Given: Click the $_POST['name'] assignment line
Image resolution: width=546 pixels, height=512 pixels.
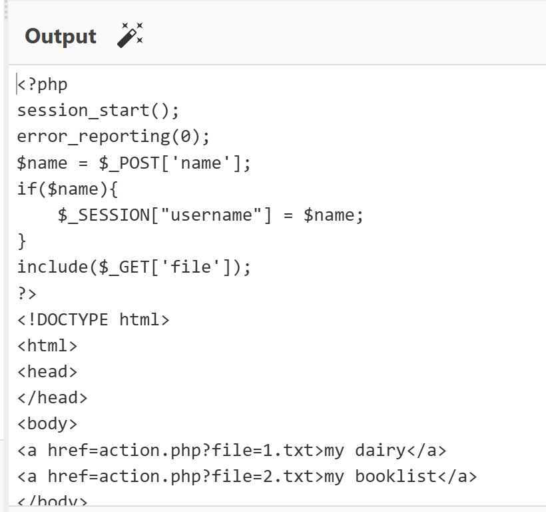Looking at the screenshot, I should tap(133, 163).
